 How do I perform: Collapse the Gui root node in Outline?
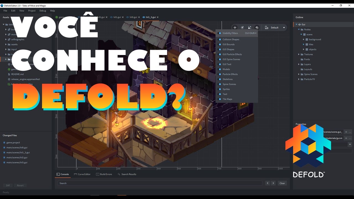[x=296, y=25]
